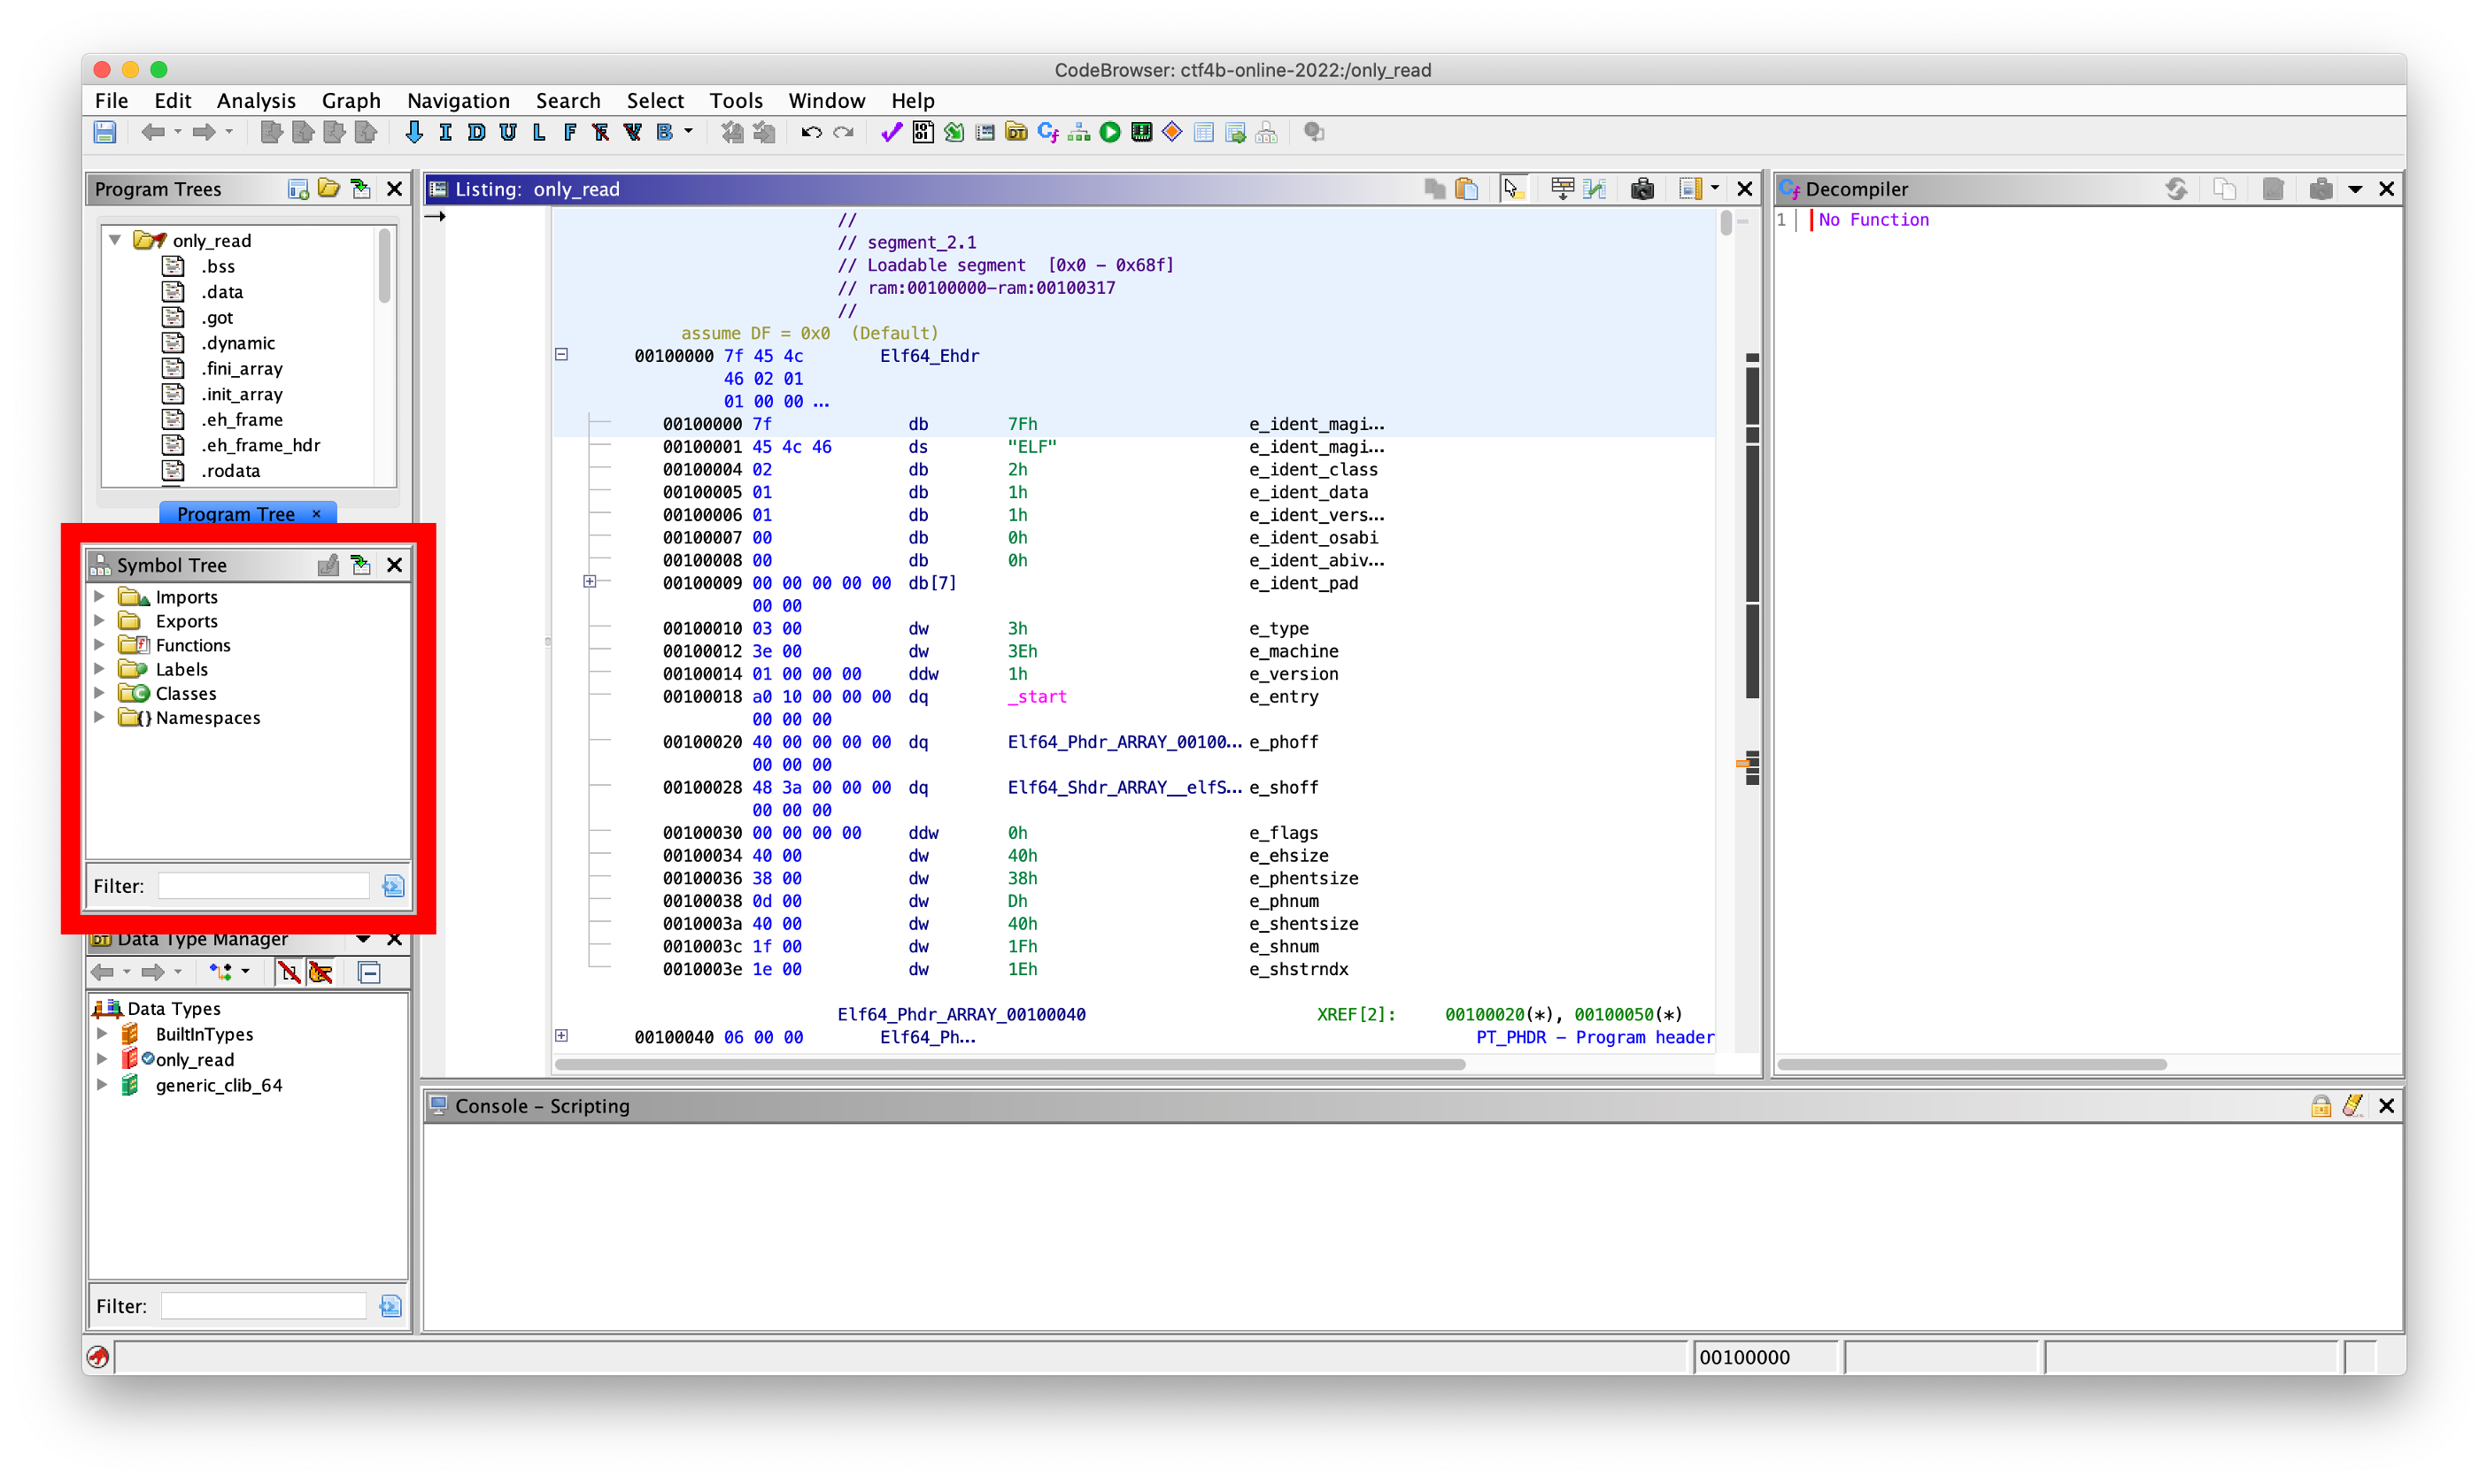Click the green run script play icon
Viewport: 2487px width, 1484px height.
click(1110, 132)
